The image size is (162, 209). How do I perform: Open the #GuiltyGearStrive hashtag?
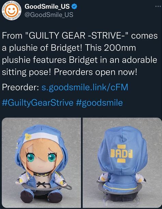(x=38, y=103)
